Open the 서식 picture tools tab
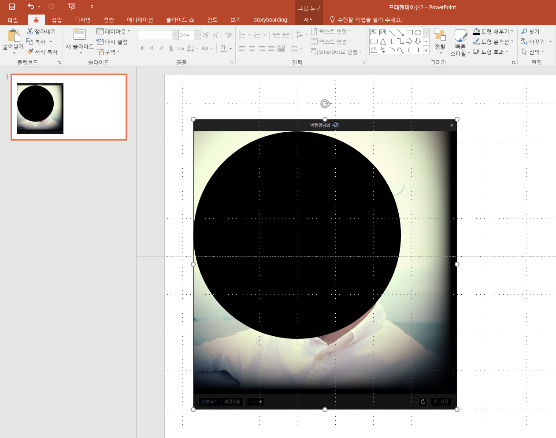 click(x=309, y=20)
